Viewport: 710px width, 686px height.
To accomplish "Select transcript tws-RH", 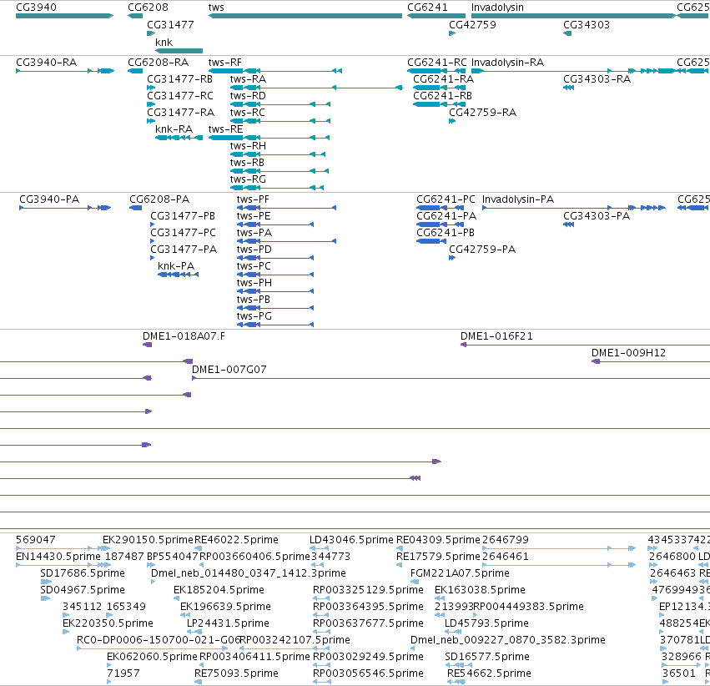I will [x=278, y=154].
